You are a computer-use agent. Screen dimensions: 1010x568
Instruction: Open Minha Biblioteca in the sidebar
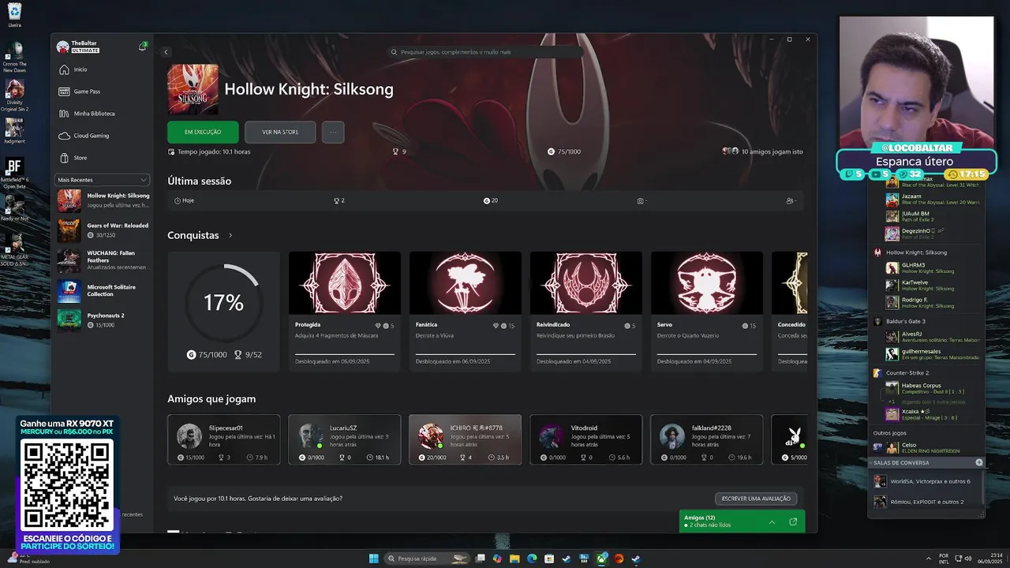coord(102,114)
